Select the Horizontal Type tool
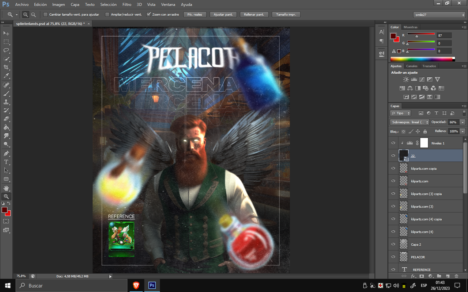468x292 pixels. point(6,162)
